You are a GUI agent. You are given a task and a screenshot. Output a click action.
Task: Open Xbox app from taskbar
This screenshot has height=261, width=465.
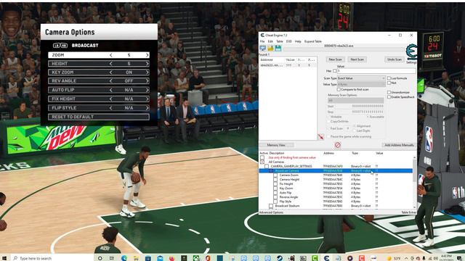196,258
